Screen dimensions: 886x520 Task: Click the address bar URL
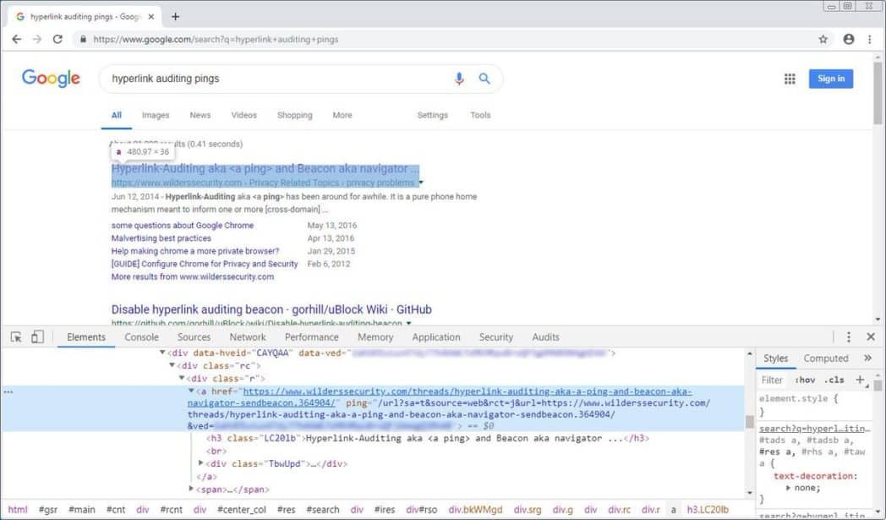point(216,40)
